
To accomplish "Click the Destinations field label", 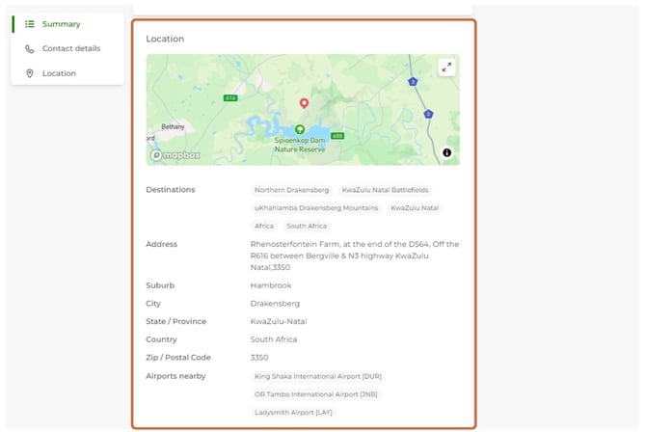I will (170, 190).
